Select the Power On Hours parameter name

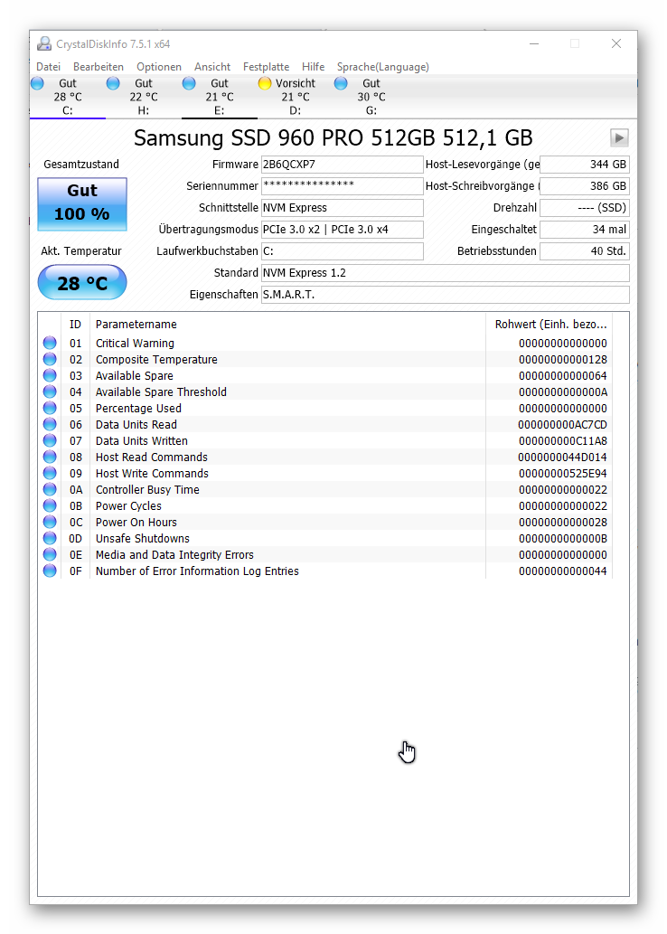coord(136,523)
